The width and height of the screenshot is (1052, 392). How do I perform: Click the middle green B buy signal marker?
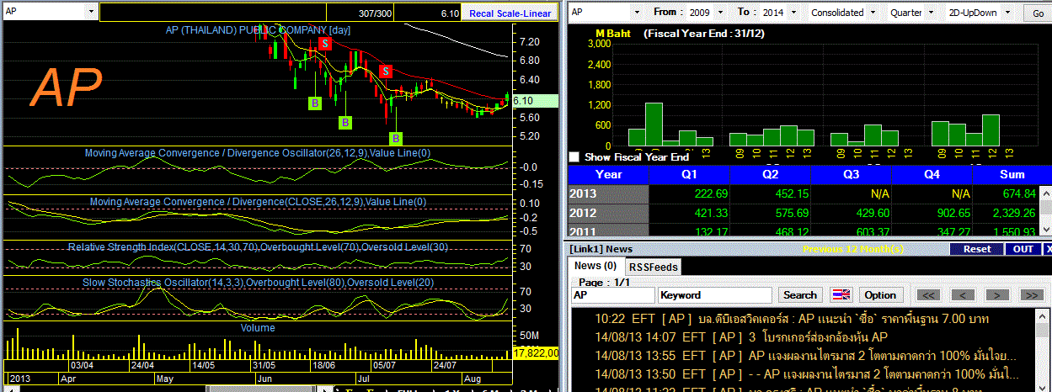click(345, 122)
